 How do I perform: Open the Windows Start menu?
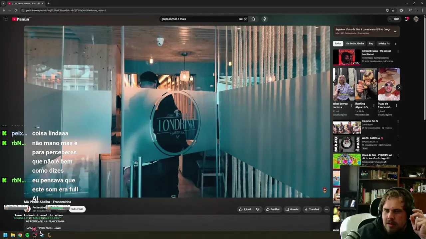click(5, 235)
